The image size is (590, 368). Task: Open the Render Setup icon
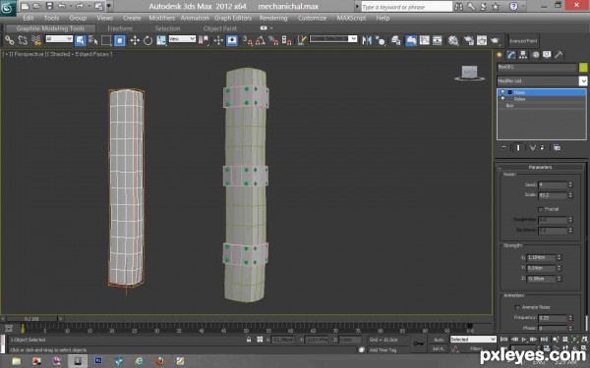pyautogui.click(x=468, y=40)
